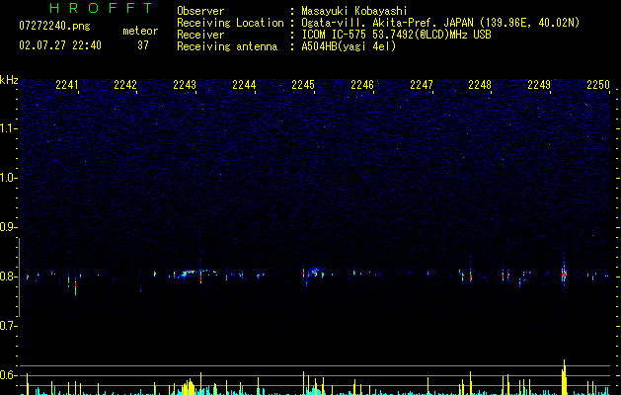Click the date stamp 02.07.27 22:40

point(60,45)
